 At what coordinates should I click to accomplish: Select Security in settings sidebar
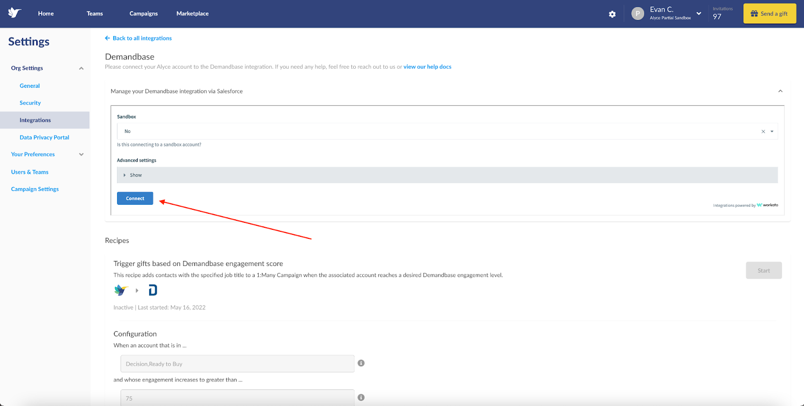[30, 103]
